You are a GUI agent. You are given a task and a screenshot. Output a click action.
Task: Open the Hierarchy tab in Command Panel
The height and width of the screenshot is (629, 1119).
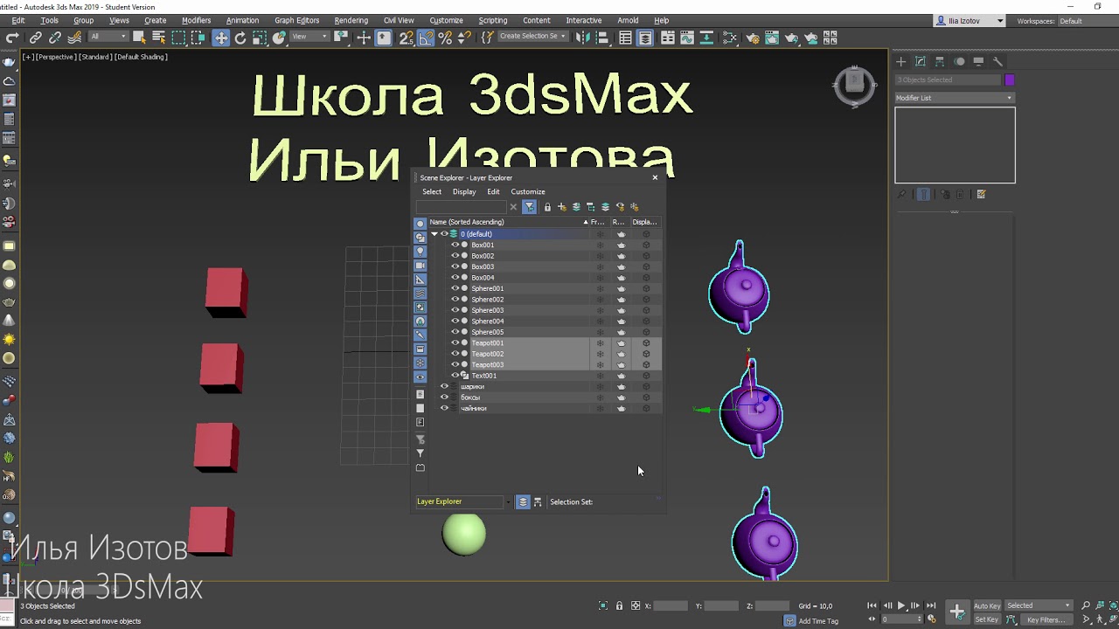point(940,61)
